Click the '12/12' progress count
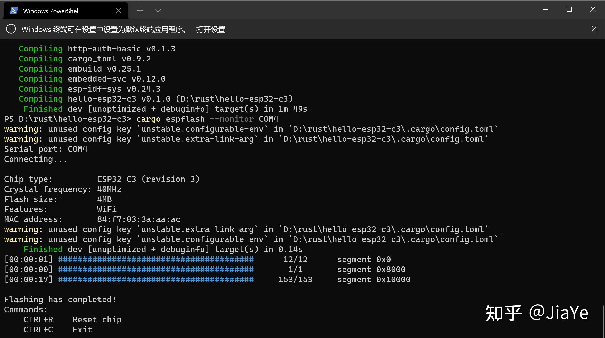 pos(295,259)
